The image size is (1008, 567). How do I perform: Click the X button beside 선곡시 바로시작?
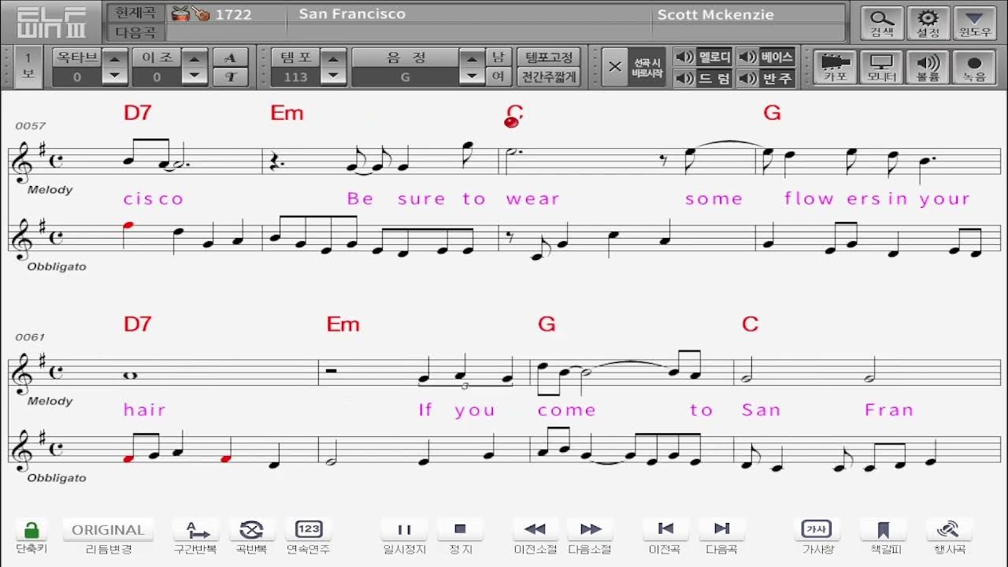click(616, 67)
